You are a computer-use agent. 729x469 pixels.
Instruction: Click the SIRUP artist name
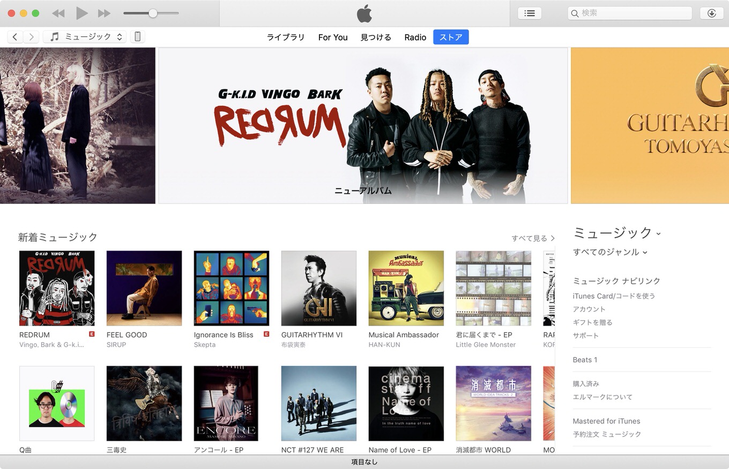click(x=116, y=345)
